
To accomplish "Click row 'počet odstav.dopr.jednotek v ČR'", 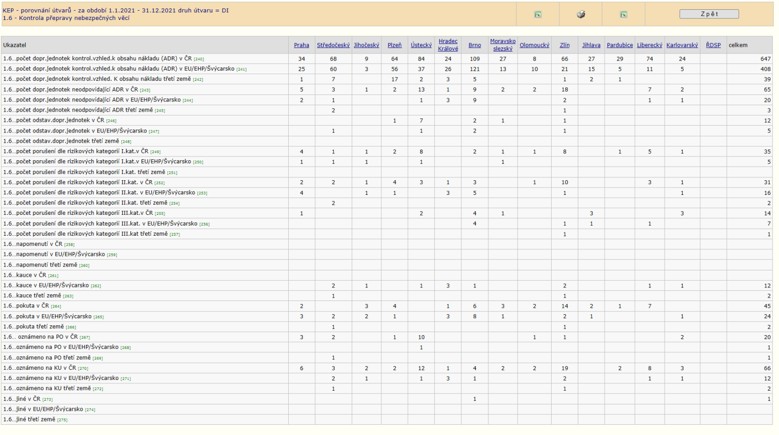I will [59, 120].
